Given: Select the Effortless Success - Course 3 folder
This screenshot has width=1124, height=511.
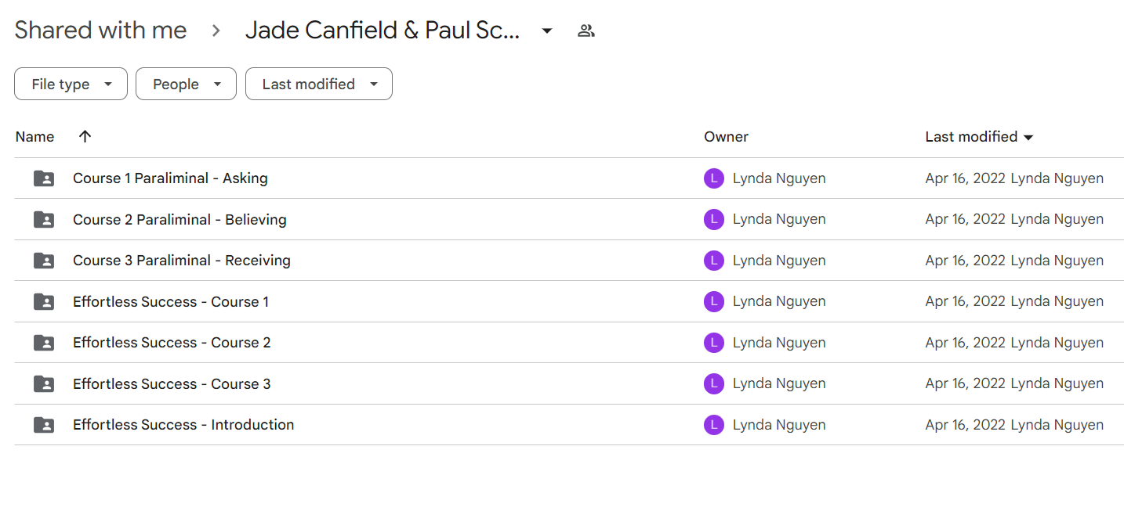Looking at the screenshot, I should [568, 384].
